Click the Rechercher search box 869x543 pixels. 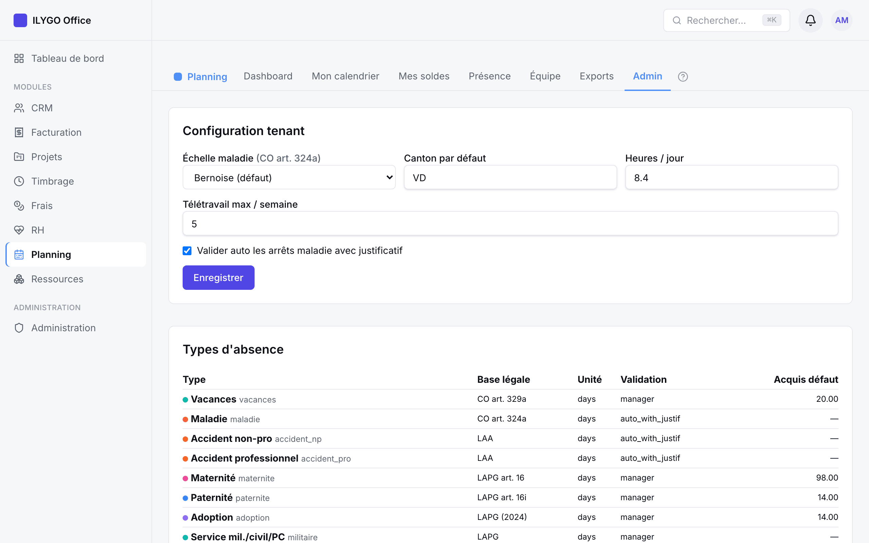[x=726, y=20]
